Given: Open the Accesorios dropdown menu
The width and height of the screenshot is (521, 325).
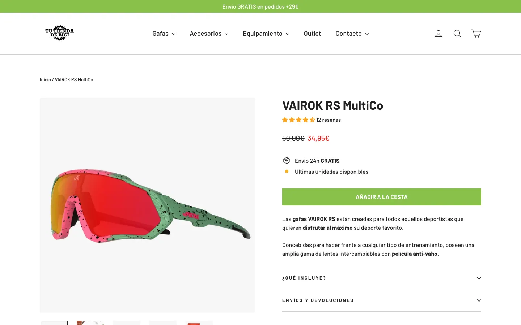Looking at the screenshot, I should pyautogui.click(x=209, y=34).
